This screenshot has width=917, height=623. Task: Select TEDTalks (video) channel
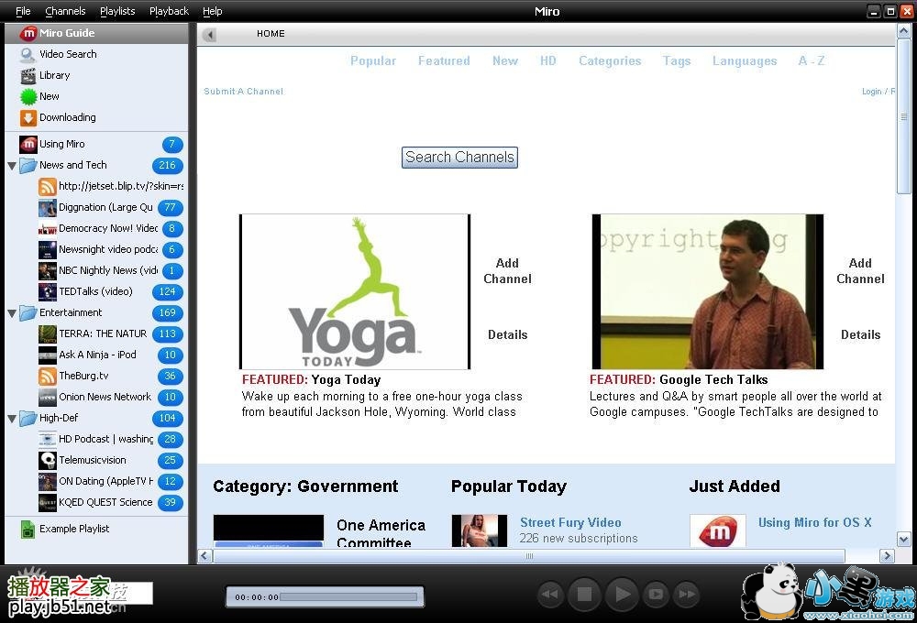pos(111,291)
